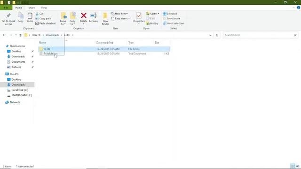Screen dimensions: 301x169
Task: Go back using the Back arrow
Action: (4, 35)
